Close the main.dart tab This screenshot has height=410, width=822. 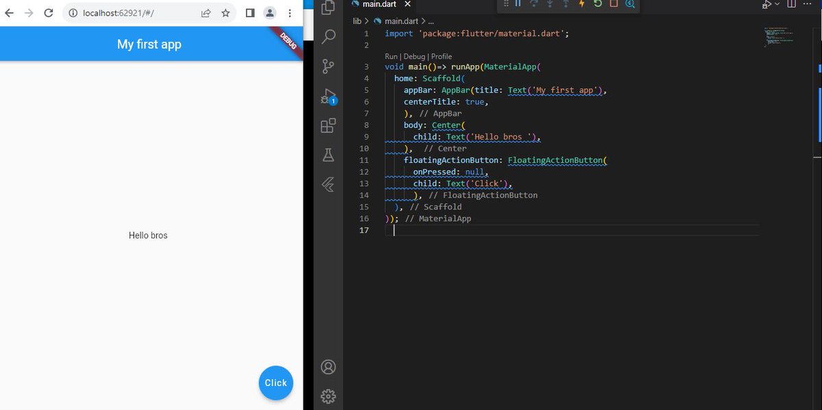click(x=408, y=5)
